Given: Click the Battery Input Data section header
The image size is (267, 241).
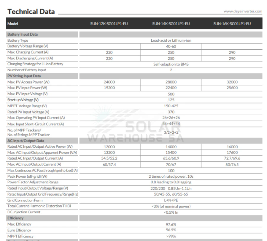Looking at the screenshot, I should (x=23, y=34).
